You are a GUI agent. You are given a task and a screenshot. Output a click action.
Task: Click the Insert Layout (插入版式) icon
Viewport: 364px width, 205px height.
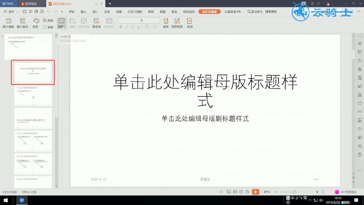[22, 23]
